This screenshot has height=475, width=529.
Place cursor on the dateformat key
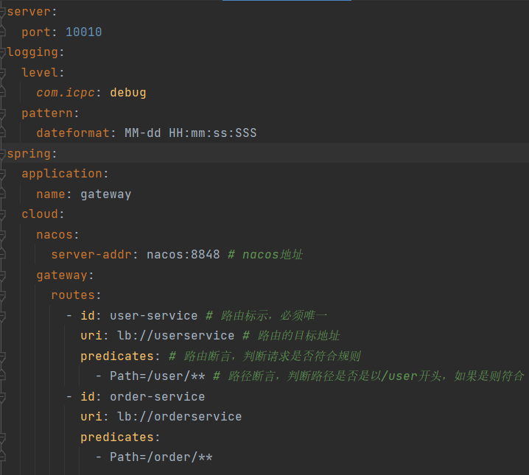coord(73,133)
